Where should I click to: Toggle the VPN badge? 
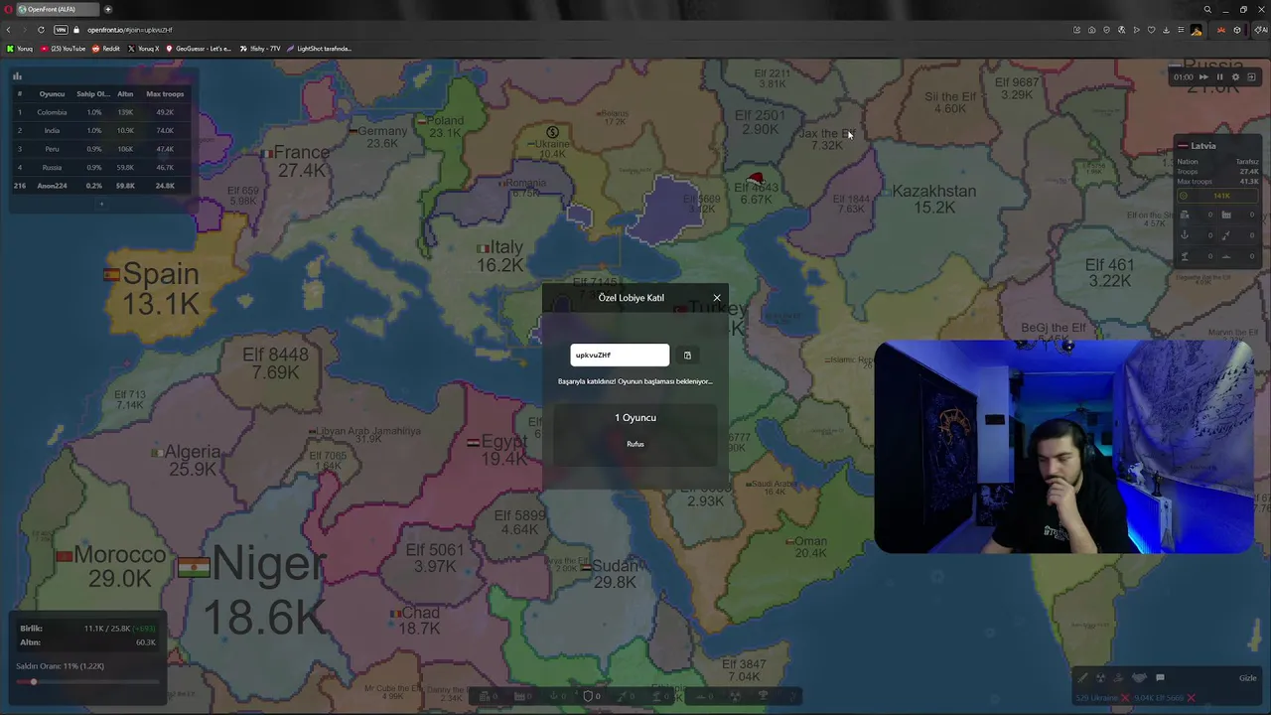click(x=61, y=30)
